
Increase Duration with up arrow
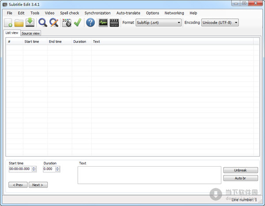(57, 168)
